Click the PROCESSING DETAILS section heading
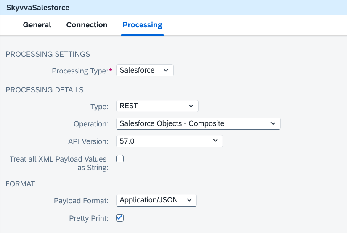Image resolution: width=347 pixels, height=233 pixels. 45,90
